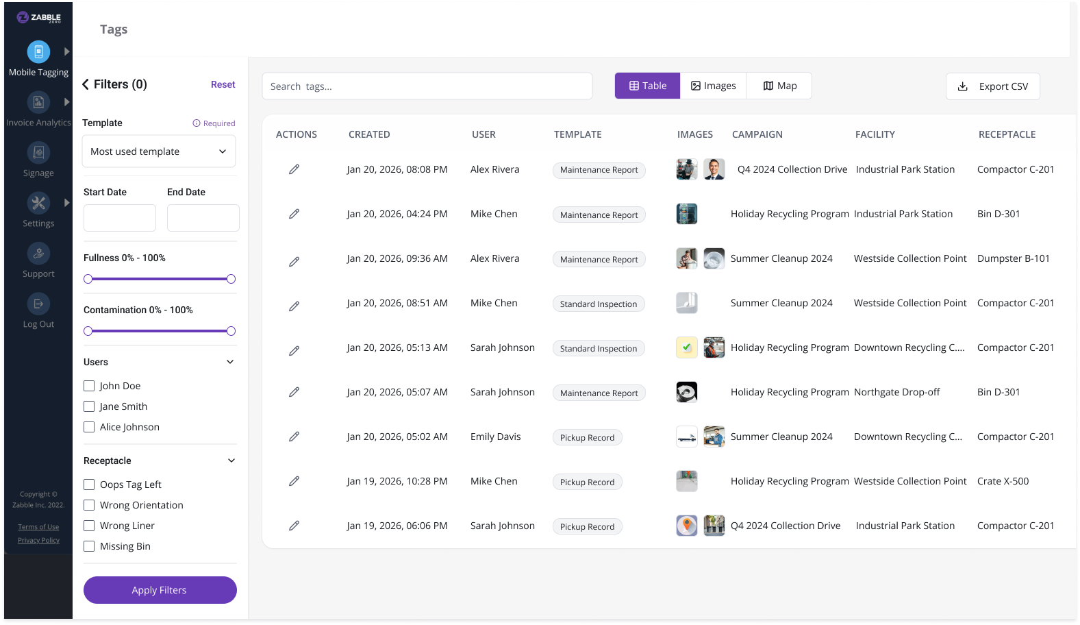
Task: Open the Settings wrench icon
Action: [38, 203]
